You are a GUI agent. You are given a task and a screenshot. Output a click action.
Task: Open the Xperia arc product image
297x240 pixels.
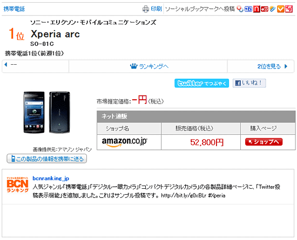pyautogui.click(x=47, y=112)
